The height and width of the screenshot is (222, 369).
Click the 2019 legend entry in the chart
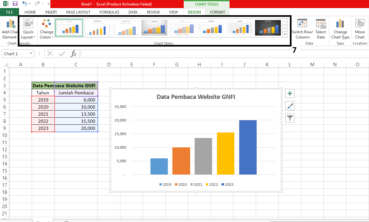(x=165, y=185)
